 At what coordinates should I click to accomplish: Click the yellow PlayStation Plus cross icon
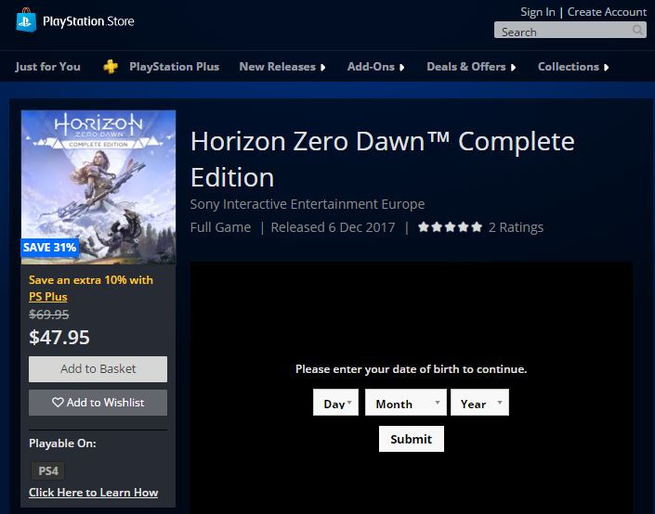[111, 67]
